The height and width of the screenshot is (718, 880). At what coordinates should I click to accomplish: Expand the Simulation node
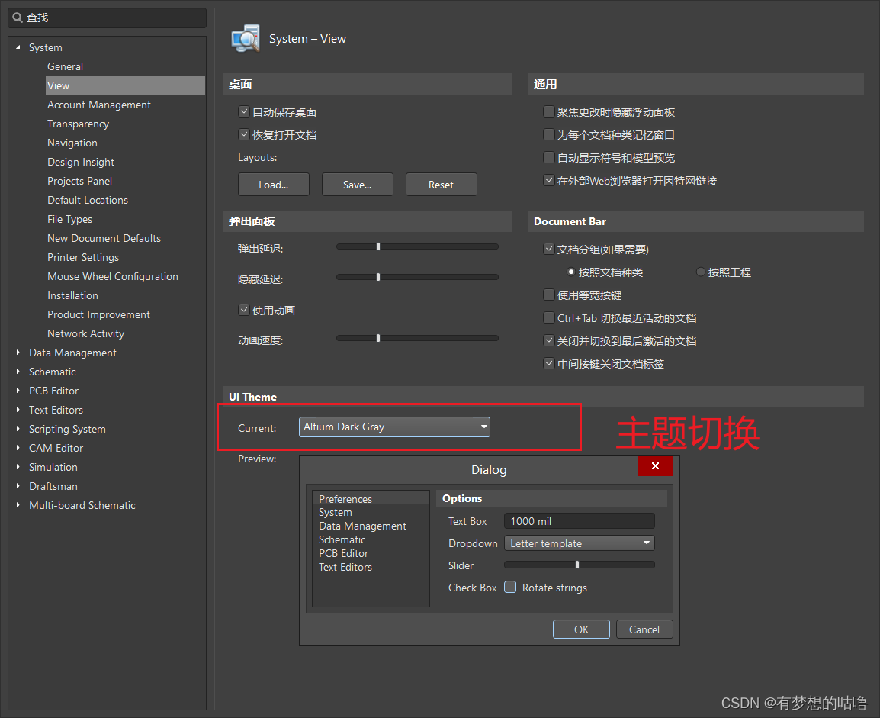pos(18,467)
